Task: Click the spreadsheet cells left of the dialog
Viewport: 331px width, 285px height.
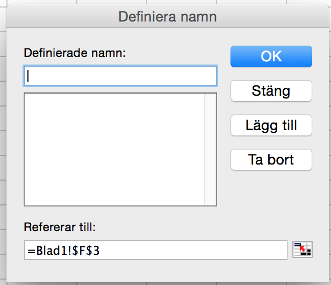Action: point(3,142)
